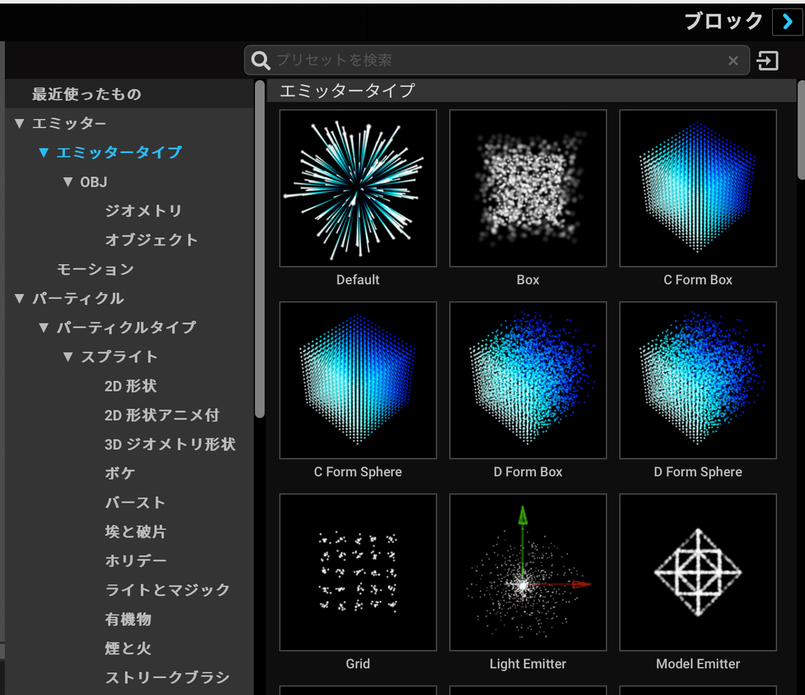Click the blue chevron icon next to ブロック
The height and width of the screenshot is (695, 805).
[786, 21]
